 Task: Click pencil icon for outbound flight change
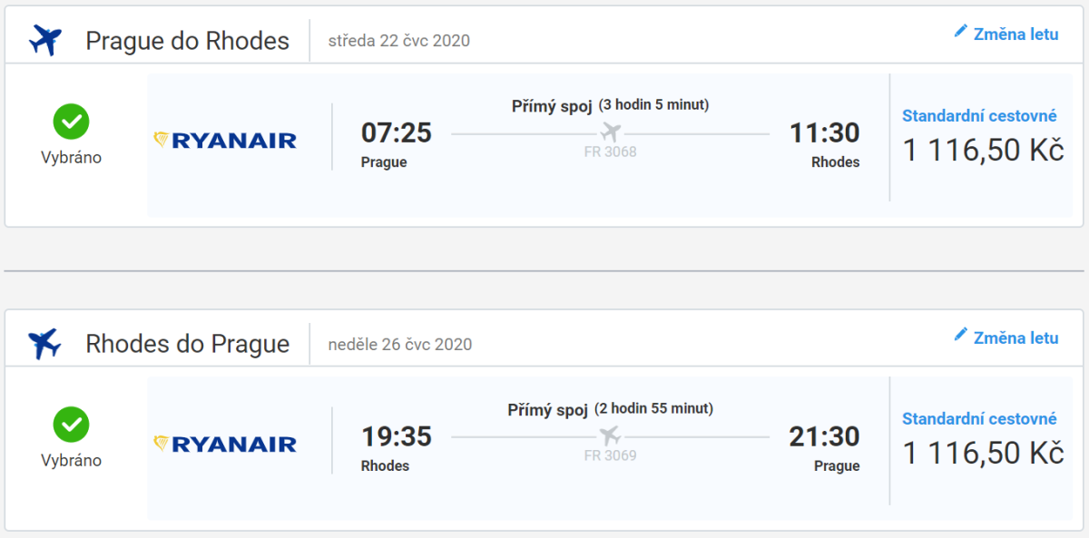click(961, 32)
